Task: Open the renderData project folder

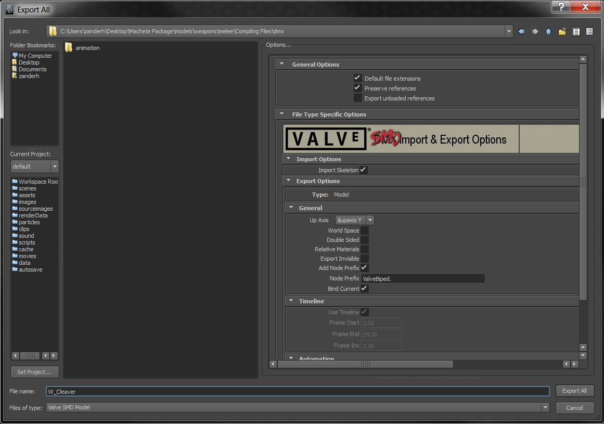Action: [30, 215]
